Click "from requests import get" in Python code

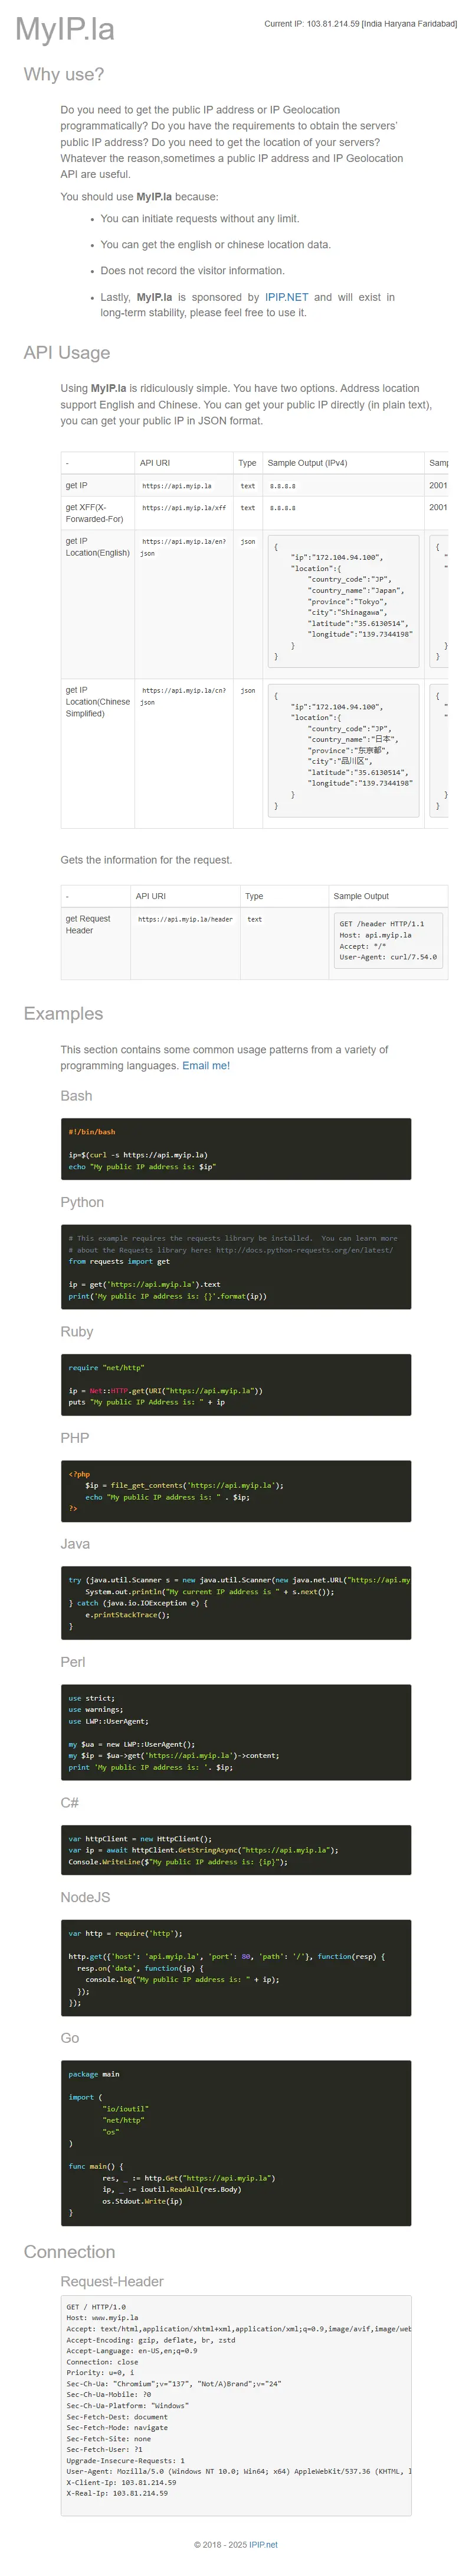click(x=119, y=1261)
